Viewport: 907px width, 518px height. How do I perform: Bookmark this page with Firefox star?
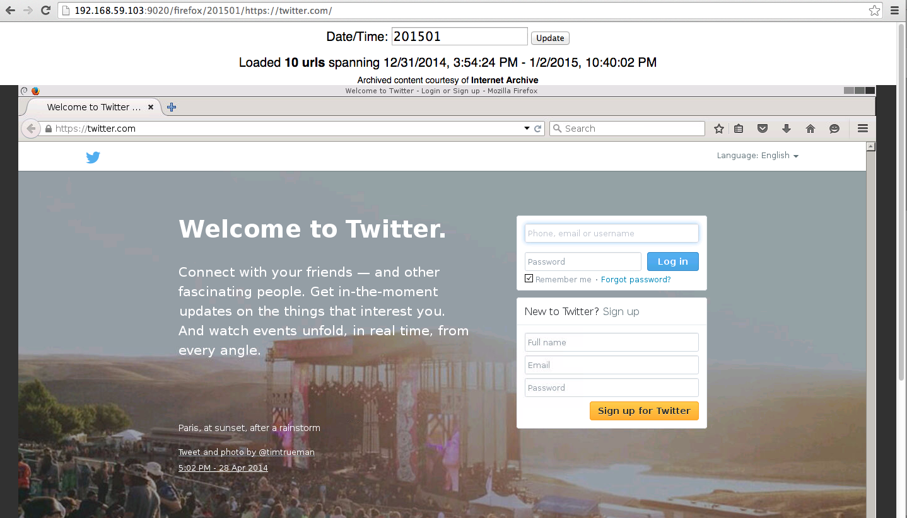(x=719, y=129)
